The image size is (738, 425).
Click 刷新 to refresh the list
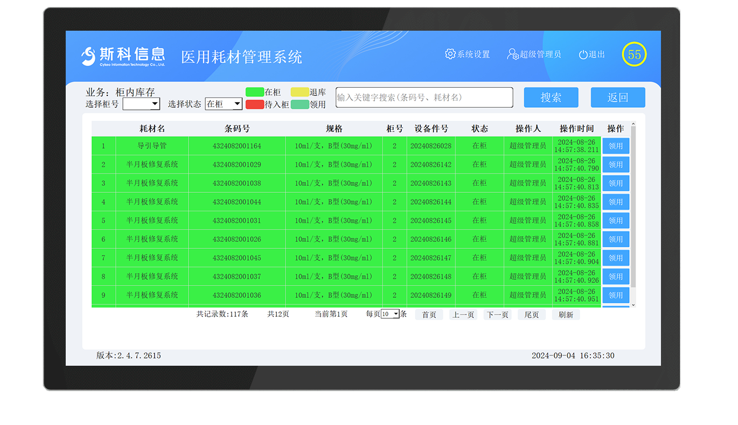566,315
